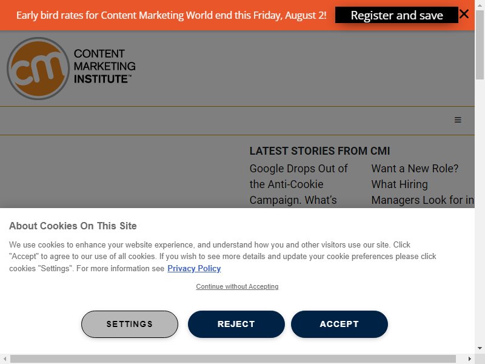Reject all cookies

(236, 324)
